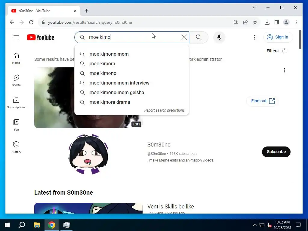The height and width of the screenshot is (231, 308).
Task: Subscribe to the S0m30ne channel
Action: (276, 152)
